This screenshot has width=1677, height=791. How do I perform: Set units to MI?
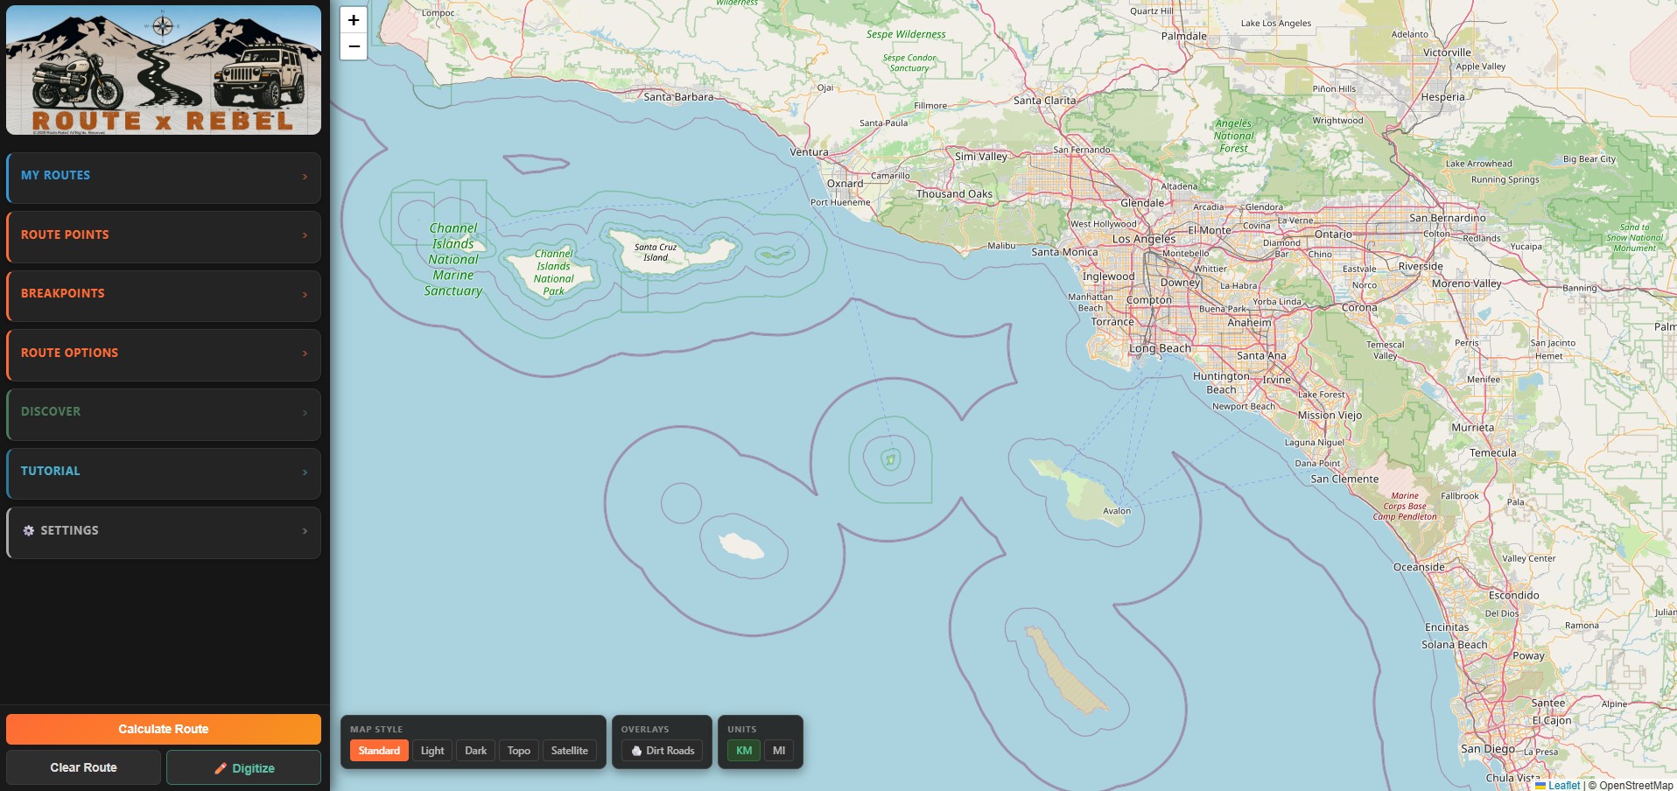point(779,751)
